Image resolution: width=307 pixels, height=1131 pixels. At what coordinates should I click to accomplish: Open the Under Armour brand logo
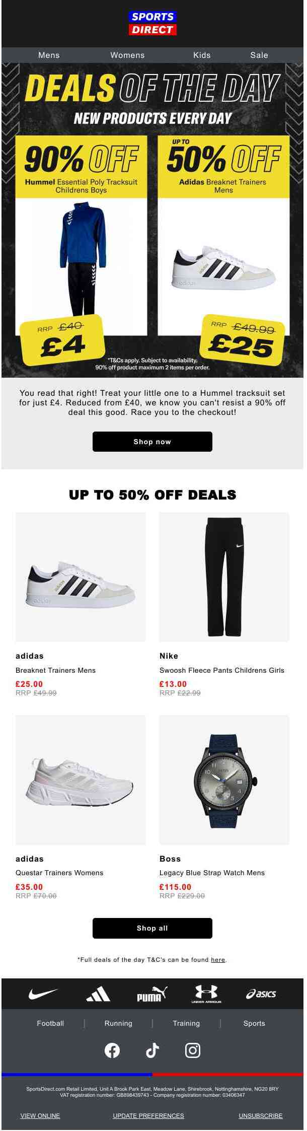206,994
